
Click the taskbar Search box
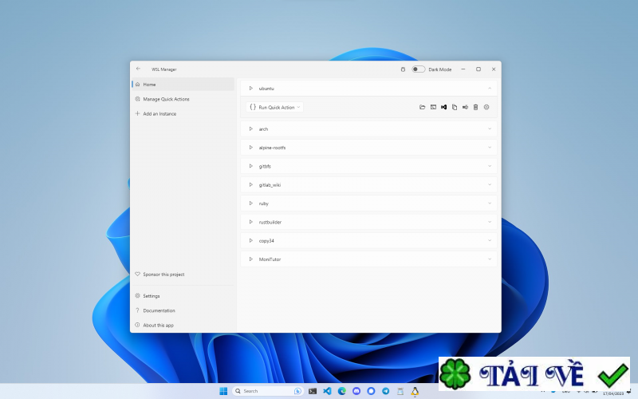pos(268,391)
